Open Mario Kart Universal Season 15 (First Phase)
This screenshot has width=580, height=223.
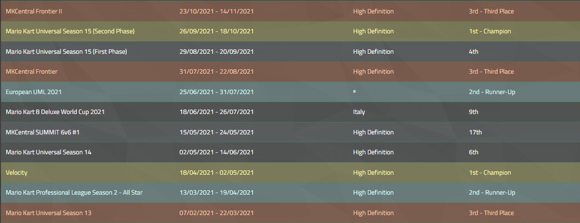pos(66,52)
